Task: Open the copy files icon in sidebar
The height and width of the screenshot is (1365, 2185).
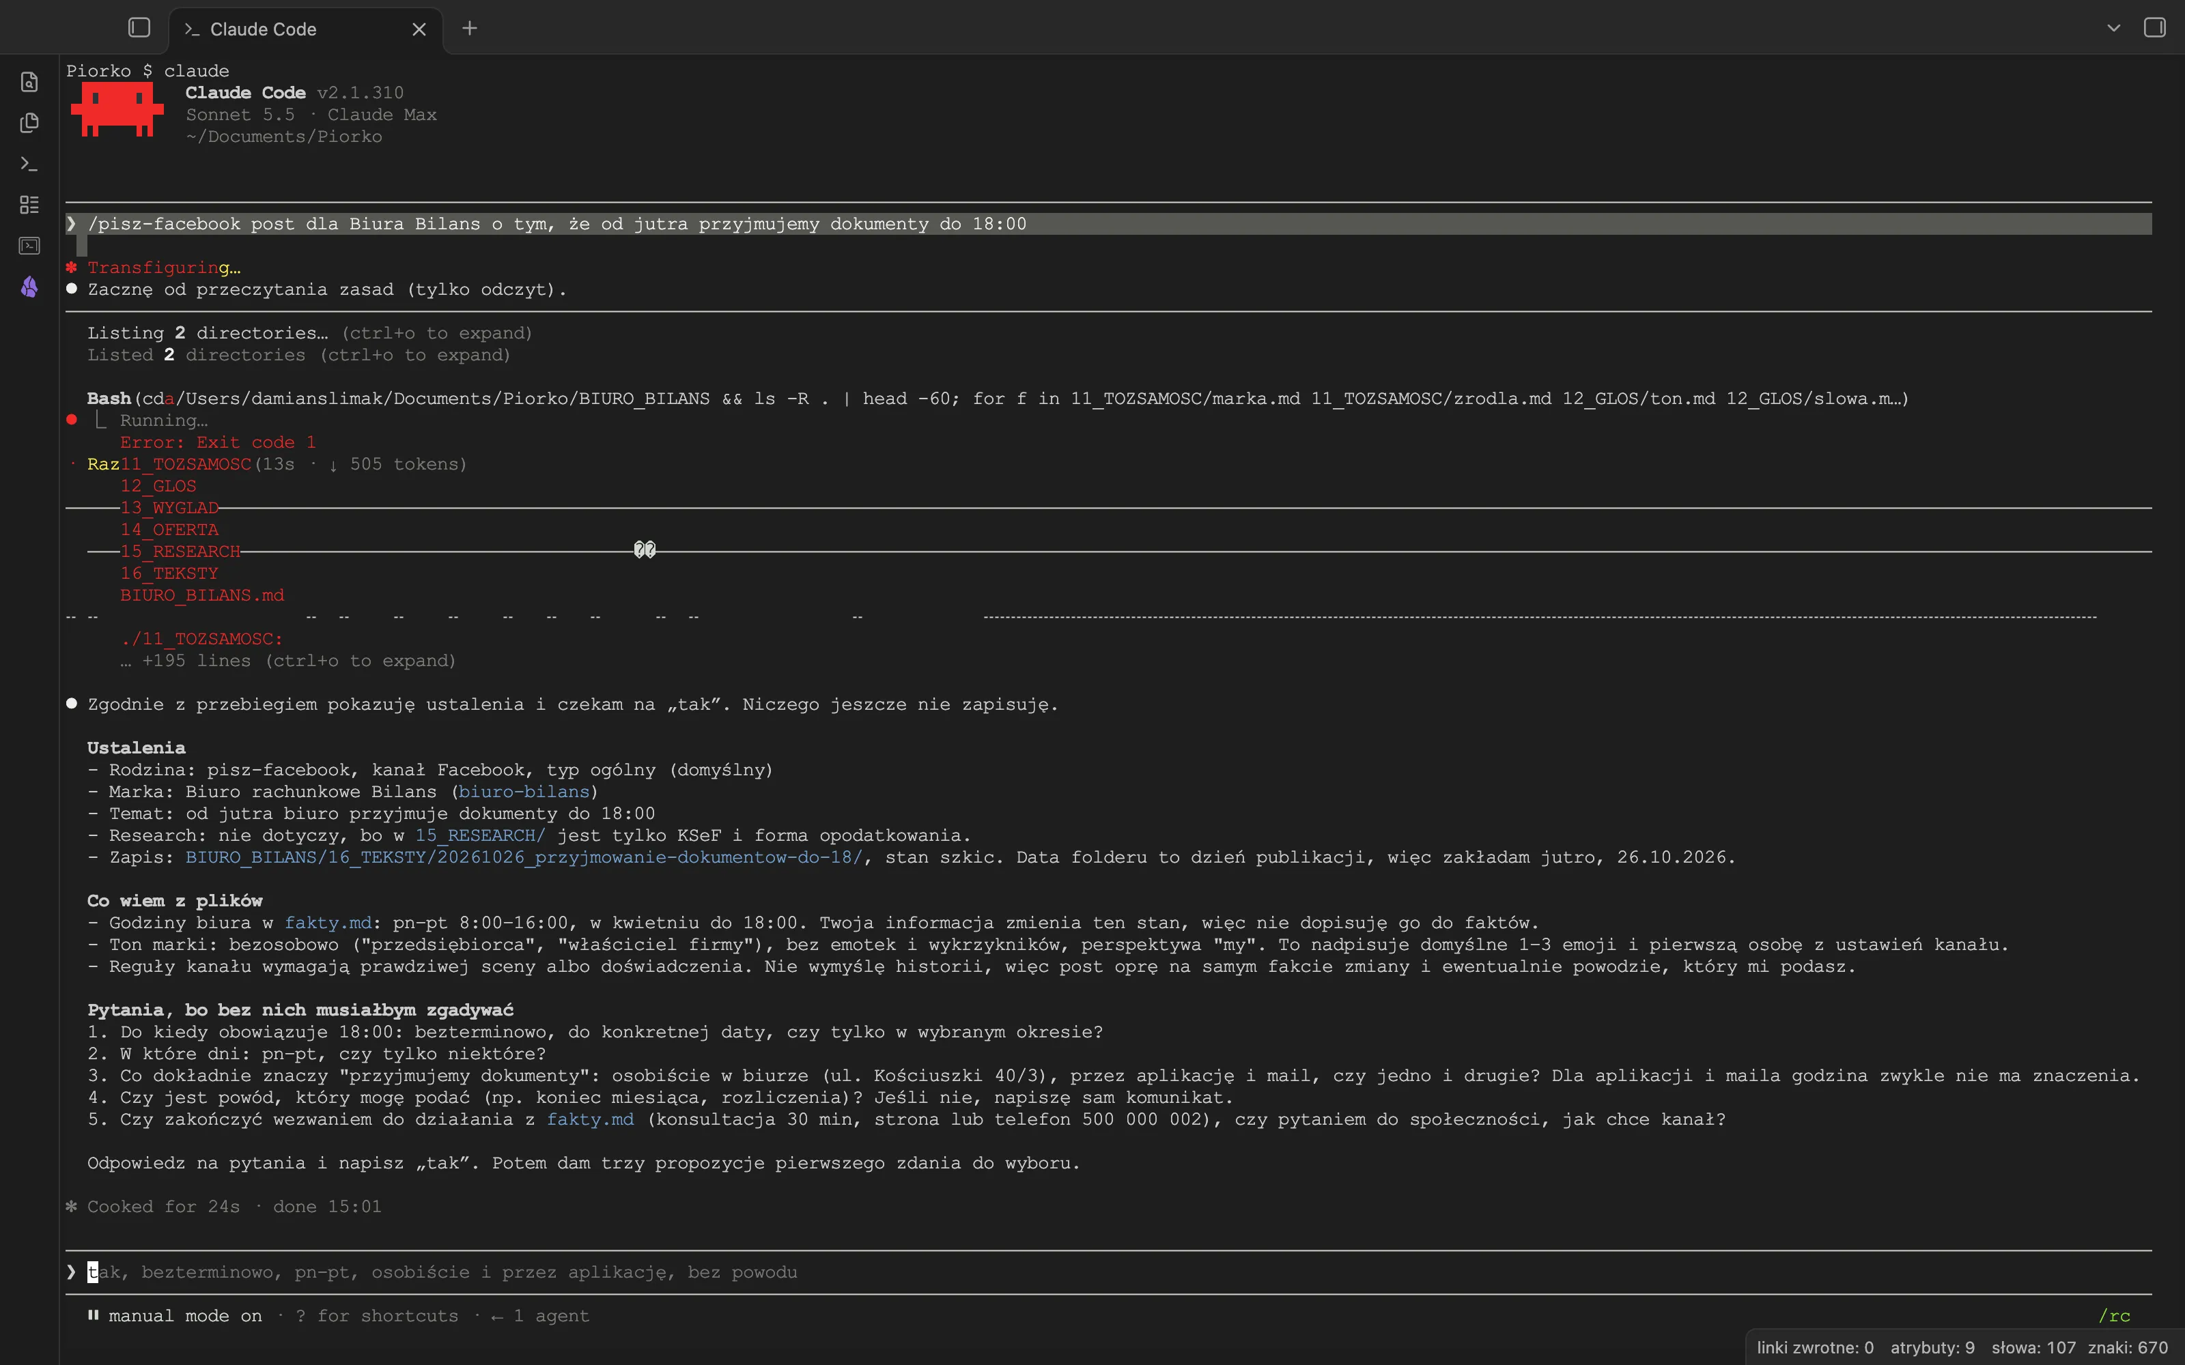Action: click(30, 123)
